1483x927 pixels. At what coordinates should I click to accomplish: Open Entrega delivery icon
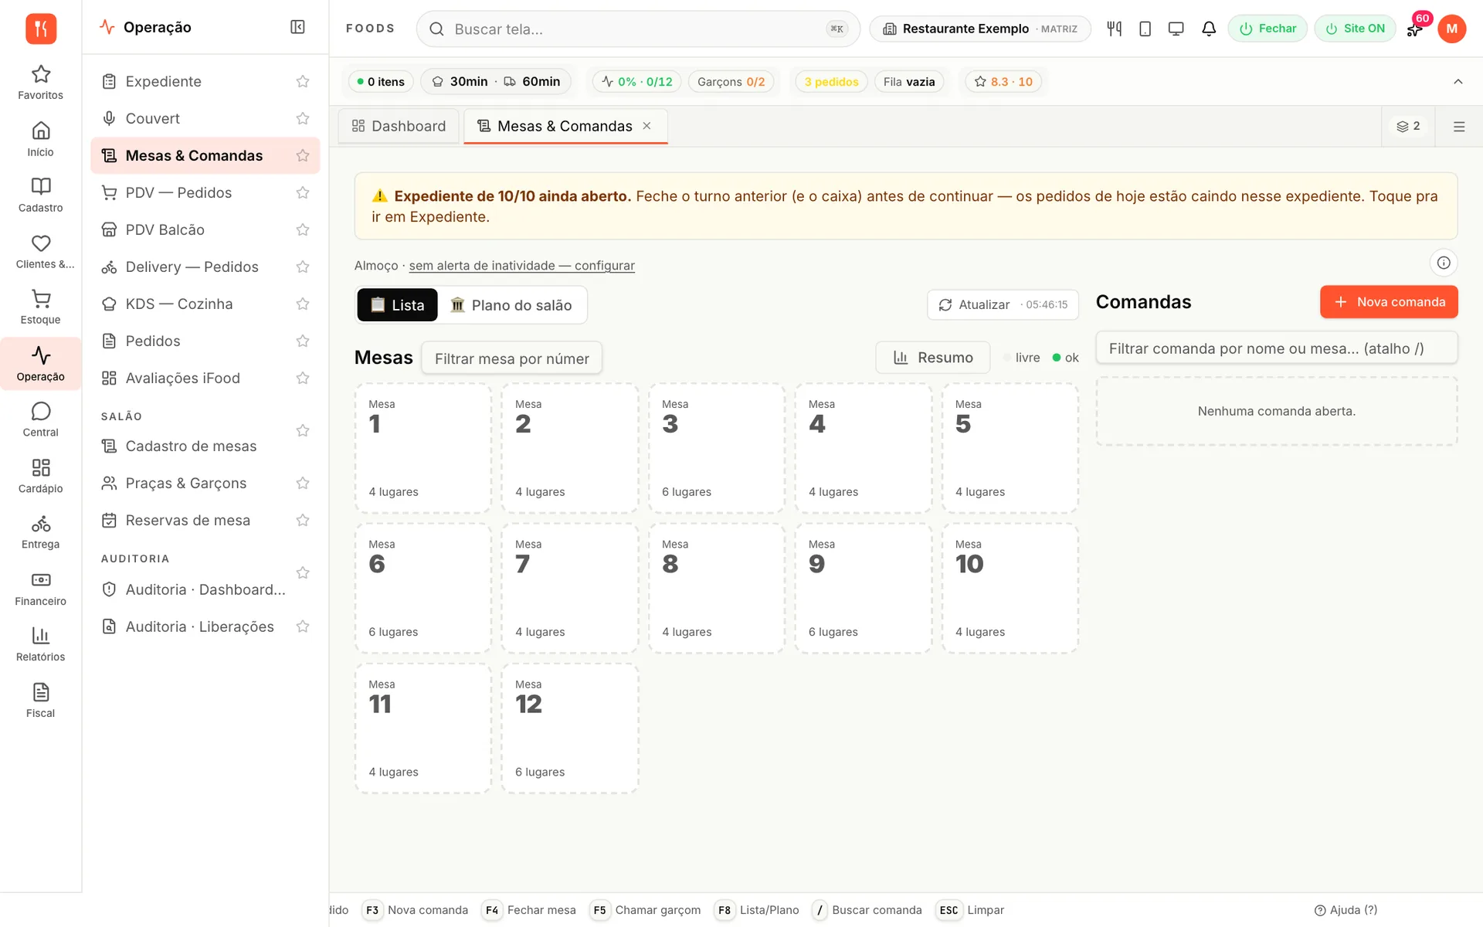(40, 532)
